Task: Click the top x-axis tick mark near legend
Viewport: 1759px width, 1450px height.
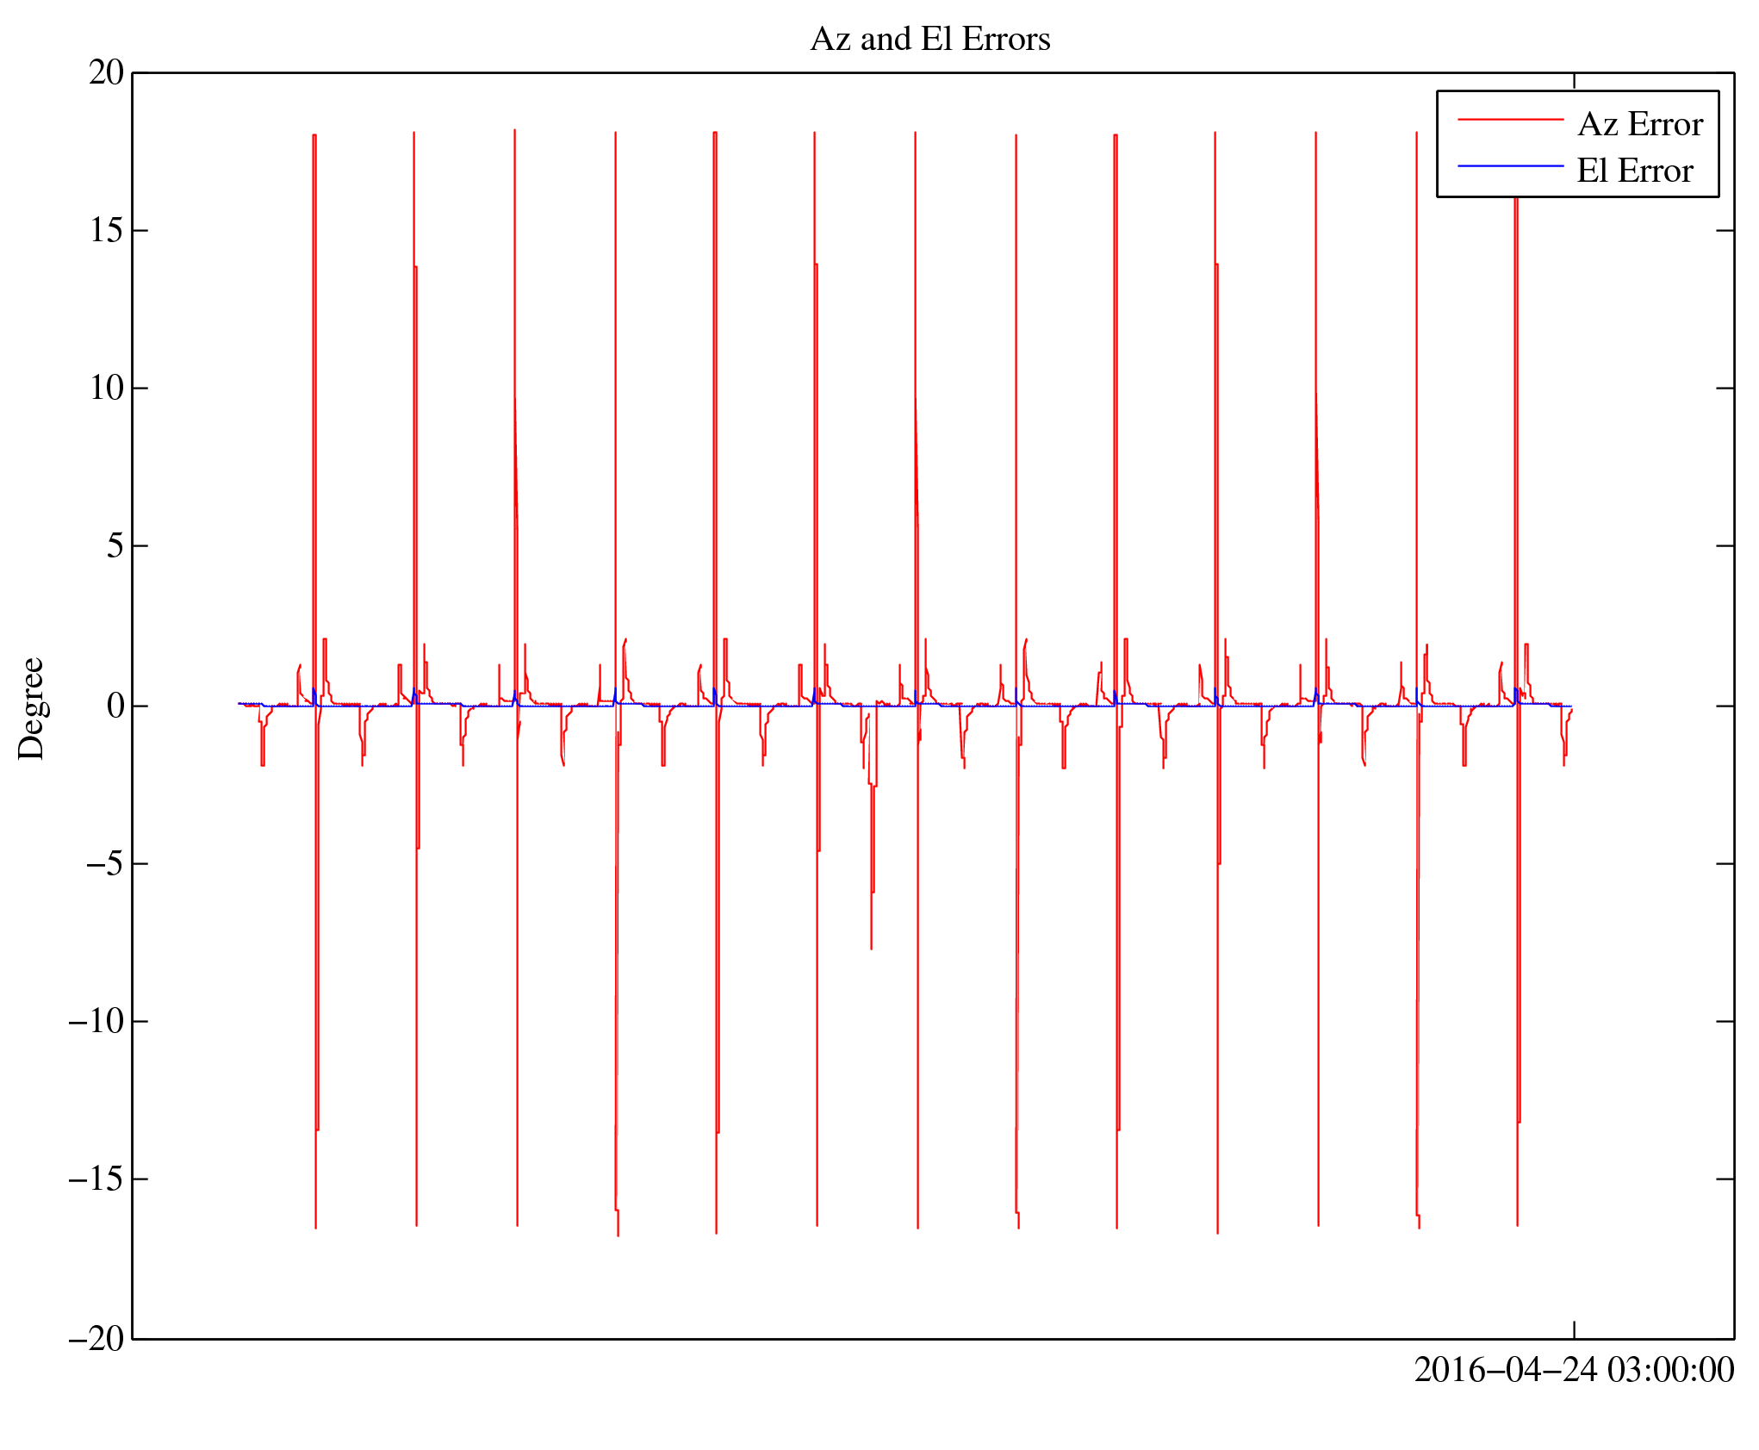Action: pos(1574,81)
